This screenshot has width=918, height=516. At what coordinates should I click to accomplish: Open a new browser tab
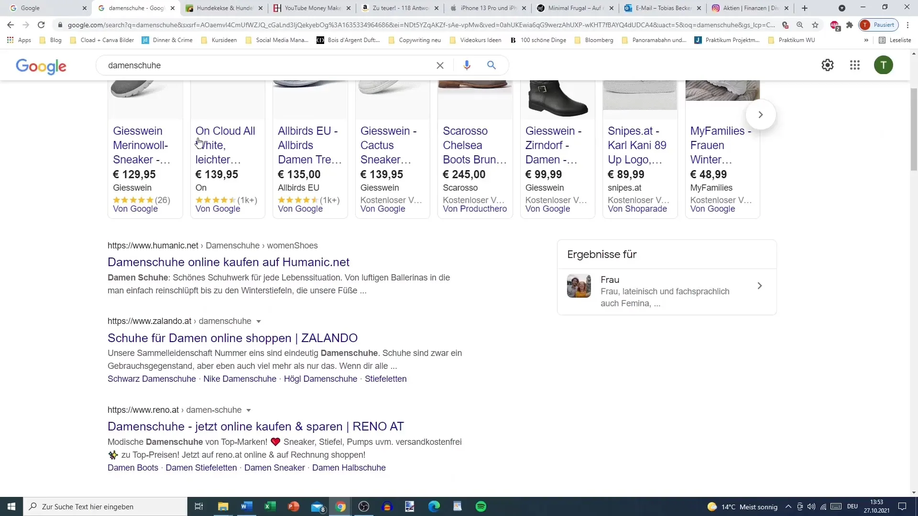click(x=805, y=8)
